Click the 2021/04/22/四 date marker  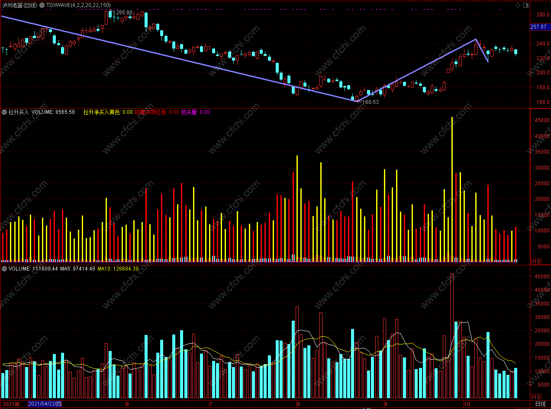click(x=45, y=404)
